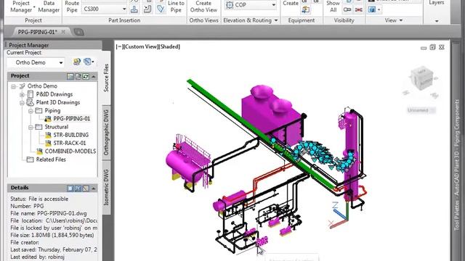Select the Structural folder
465x261 pixels.
pyautogui.click(x=57, y=127)
